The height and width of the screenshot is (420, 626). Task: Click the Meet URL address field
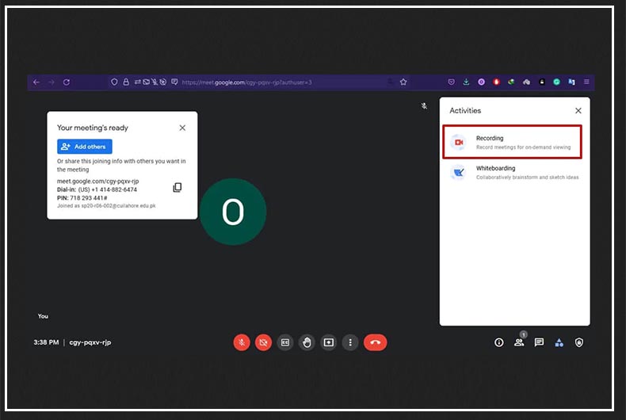(246, 82)
